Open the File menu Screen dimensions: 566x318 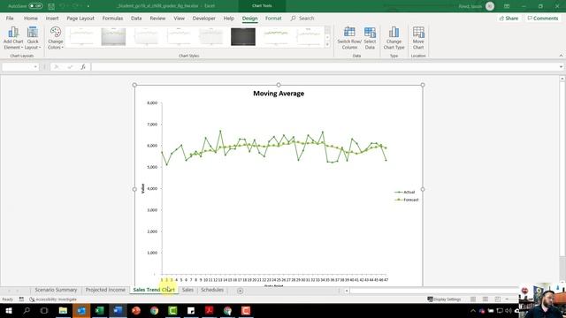[10, 18]
